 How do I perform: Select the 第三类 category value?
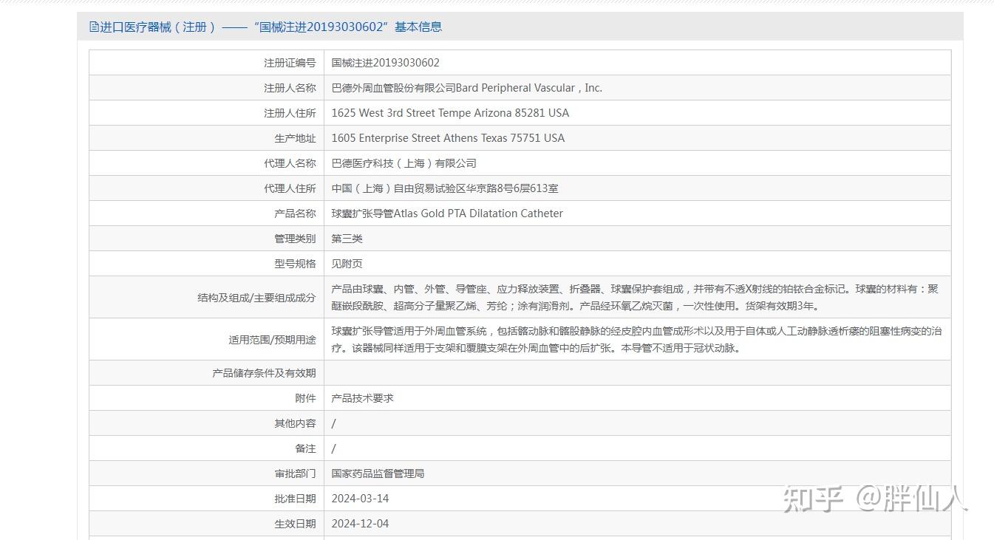click(347, 239)
